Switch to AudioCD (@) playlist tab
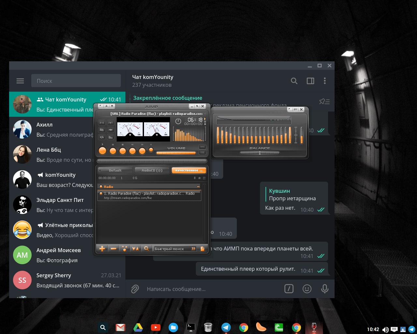The width and height of the screenshot is (417, 334). (x=152, y=170)
